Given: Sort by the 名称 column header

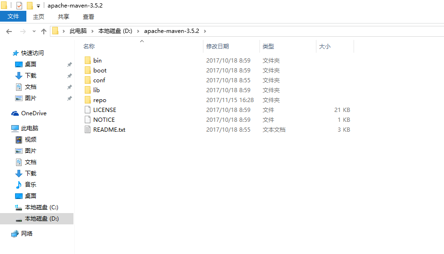Looking at the screenshot, I should pyautogui.click(x=89, y=47).
